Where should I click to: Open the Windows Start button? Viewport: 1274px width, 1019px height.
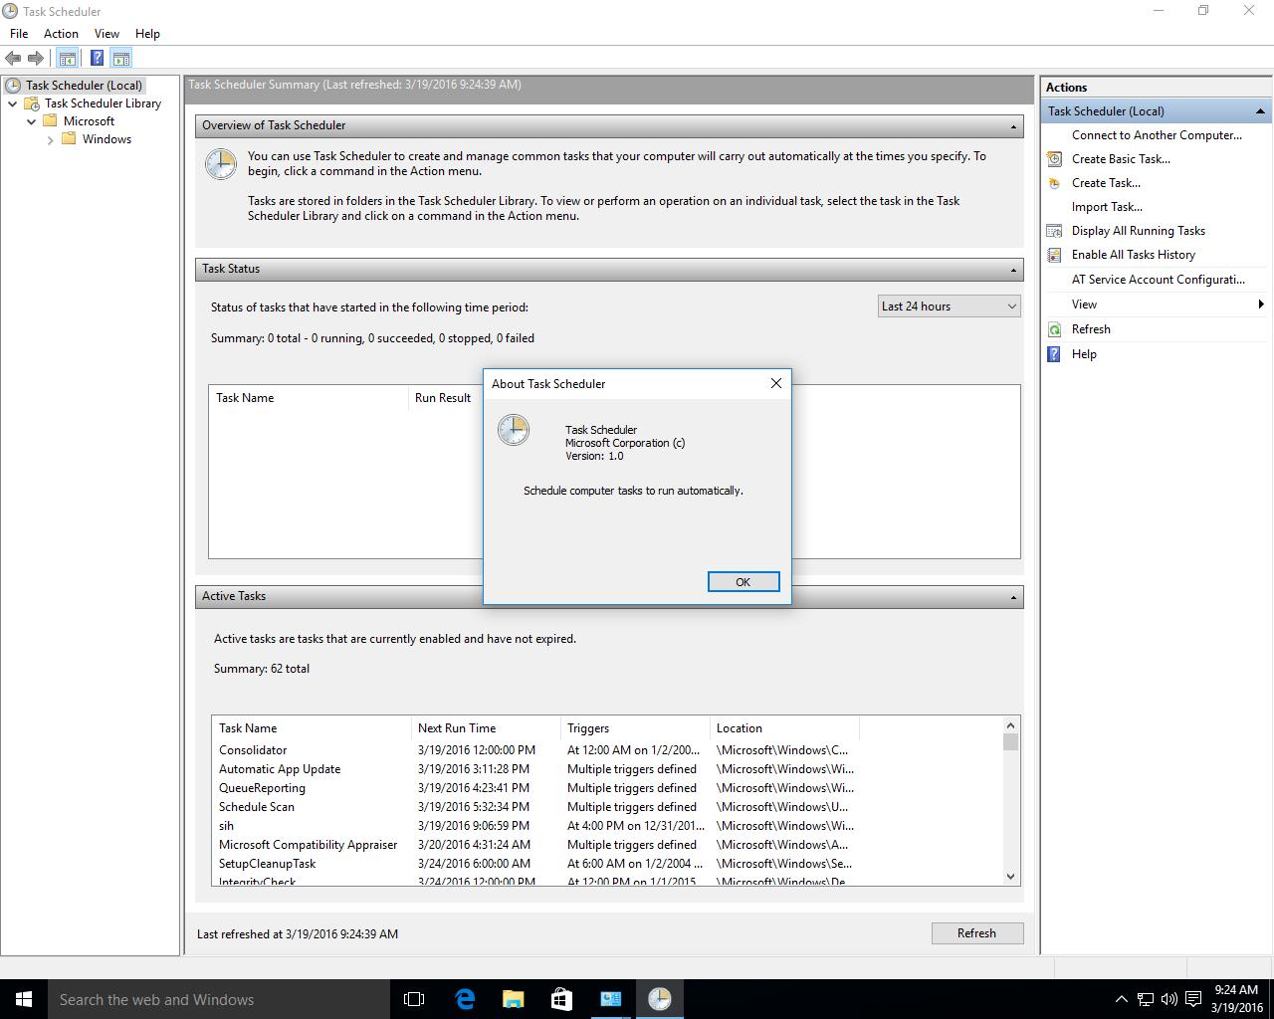[x=24, y=999]
